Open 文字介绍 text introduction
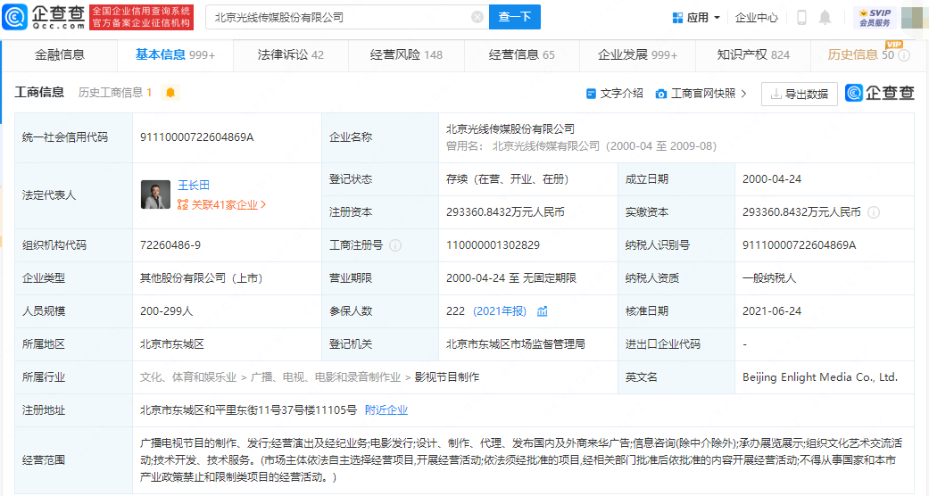 point(614,94)
